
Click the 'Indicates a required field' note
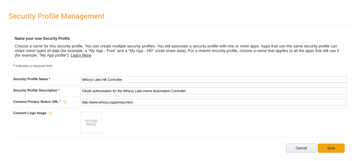(x=34, y=66)
